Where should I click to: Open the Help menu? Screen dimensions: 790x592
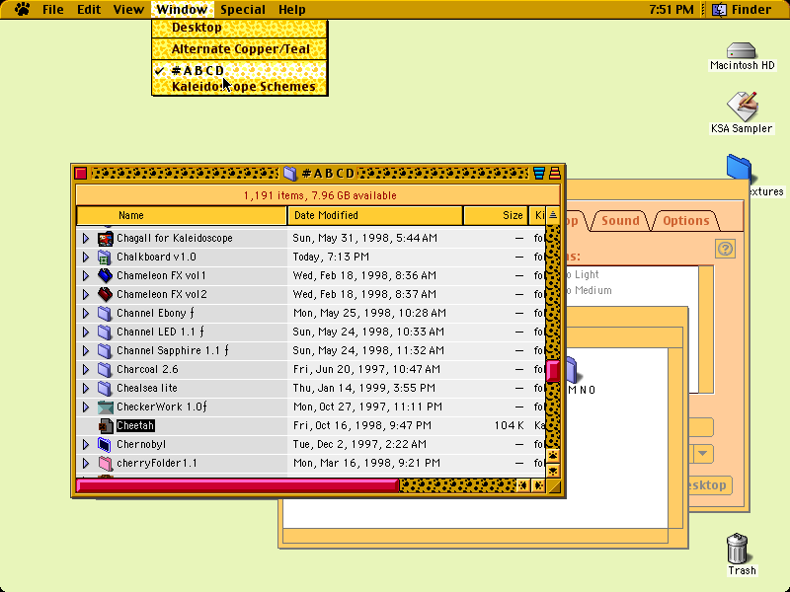point(291,9)
